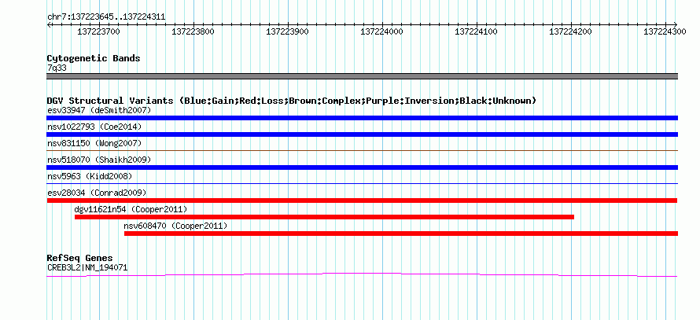The height and width of the screenshot is (320, 700).
Task: Click the 7q33 cytogenetic band label
Action: pos(57,68)
